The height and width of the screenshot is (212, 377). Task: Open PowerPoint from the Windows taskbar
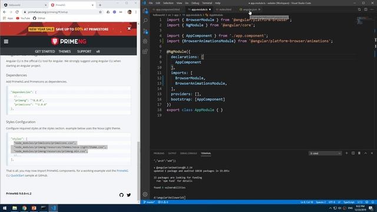coord(34,208)
